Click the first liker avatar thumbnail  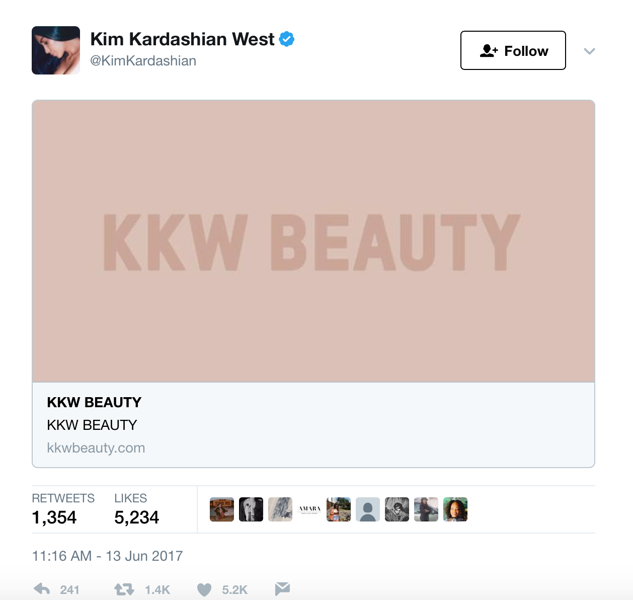(x=222, y=509)
